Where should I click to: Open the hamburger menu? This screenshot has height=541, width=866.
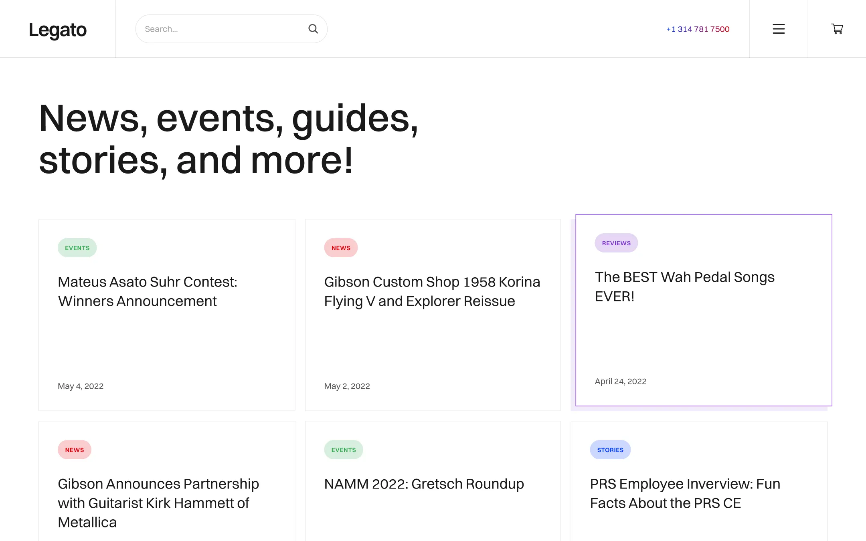point(779,29)
